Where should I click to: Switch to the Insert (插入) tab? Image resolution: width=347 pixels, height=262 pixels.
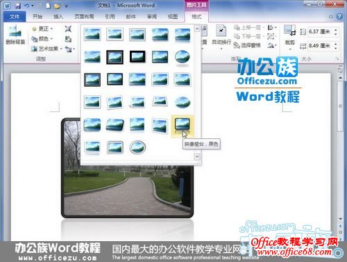tap(58, 16)
